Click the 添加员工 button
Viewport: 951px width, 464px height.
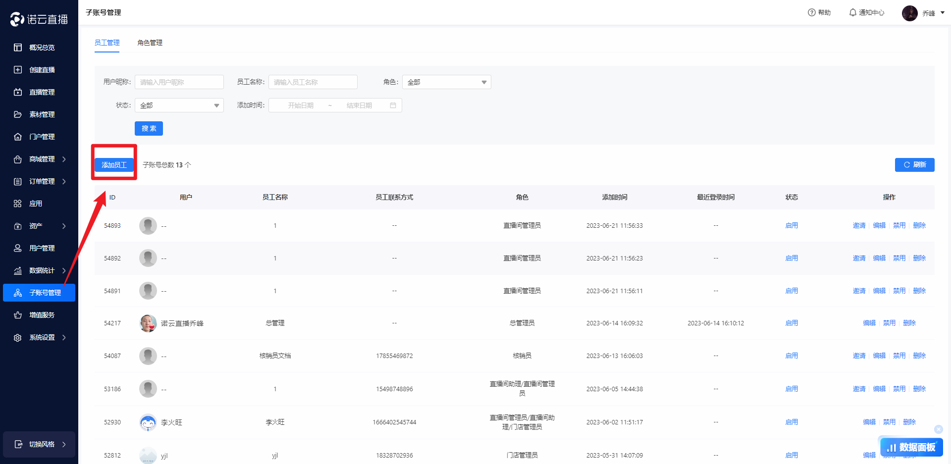pos(114,165)
